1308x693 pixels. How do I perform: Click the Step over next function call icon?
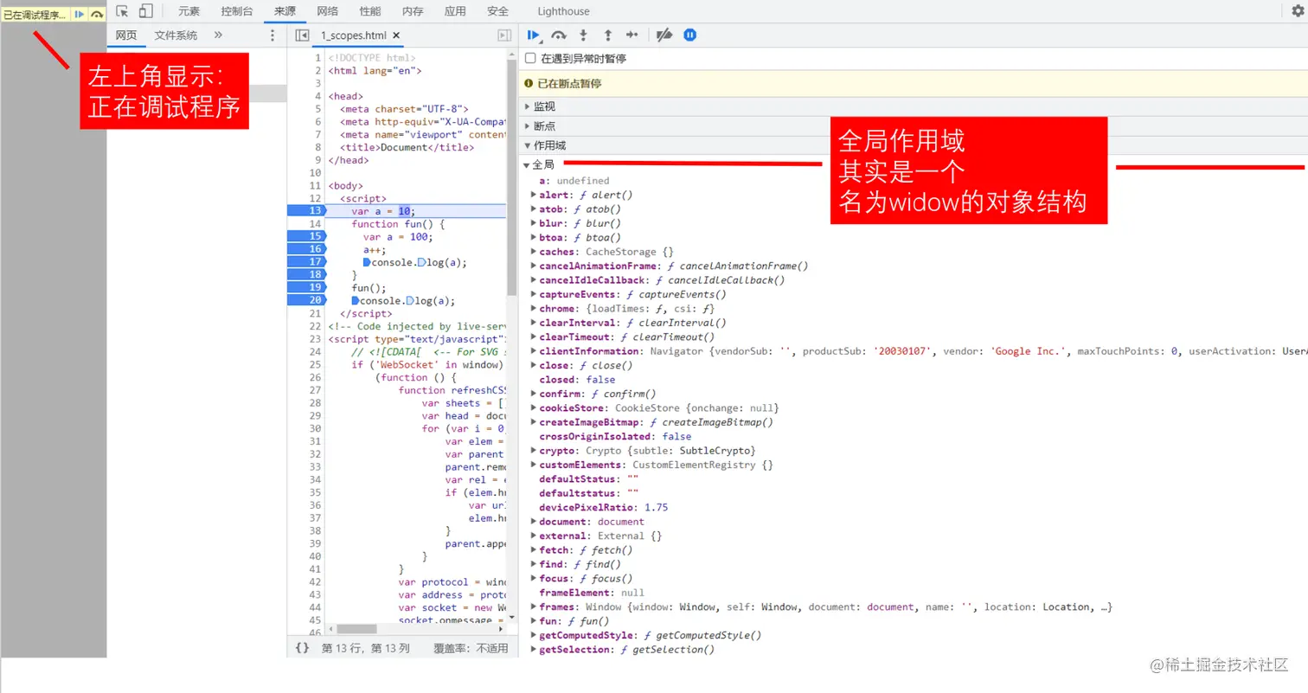[x=558, y=35]
